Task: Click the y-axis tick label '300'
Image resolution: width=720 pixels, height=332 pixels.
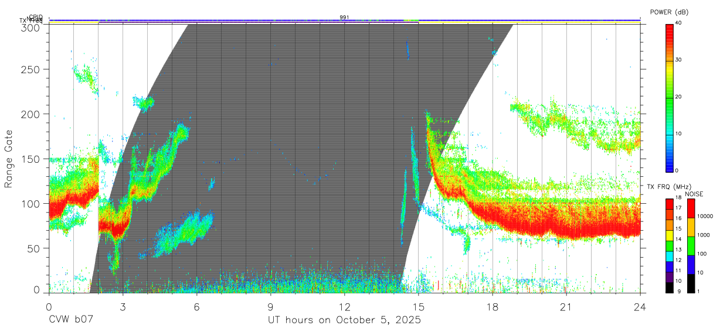Action: click(x=30, y=27)
